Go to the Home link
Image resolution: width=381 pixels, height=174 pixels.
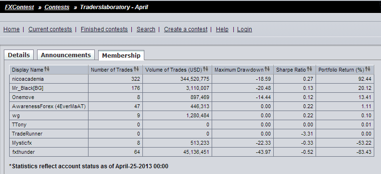pyautogui.click(x=12, y=29)
